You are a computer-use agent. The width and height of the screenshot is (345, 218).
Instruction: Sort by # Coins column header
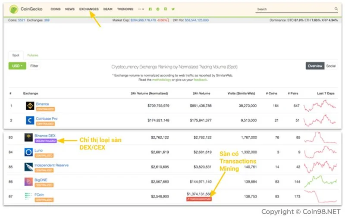coord(272,93)
